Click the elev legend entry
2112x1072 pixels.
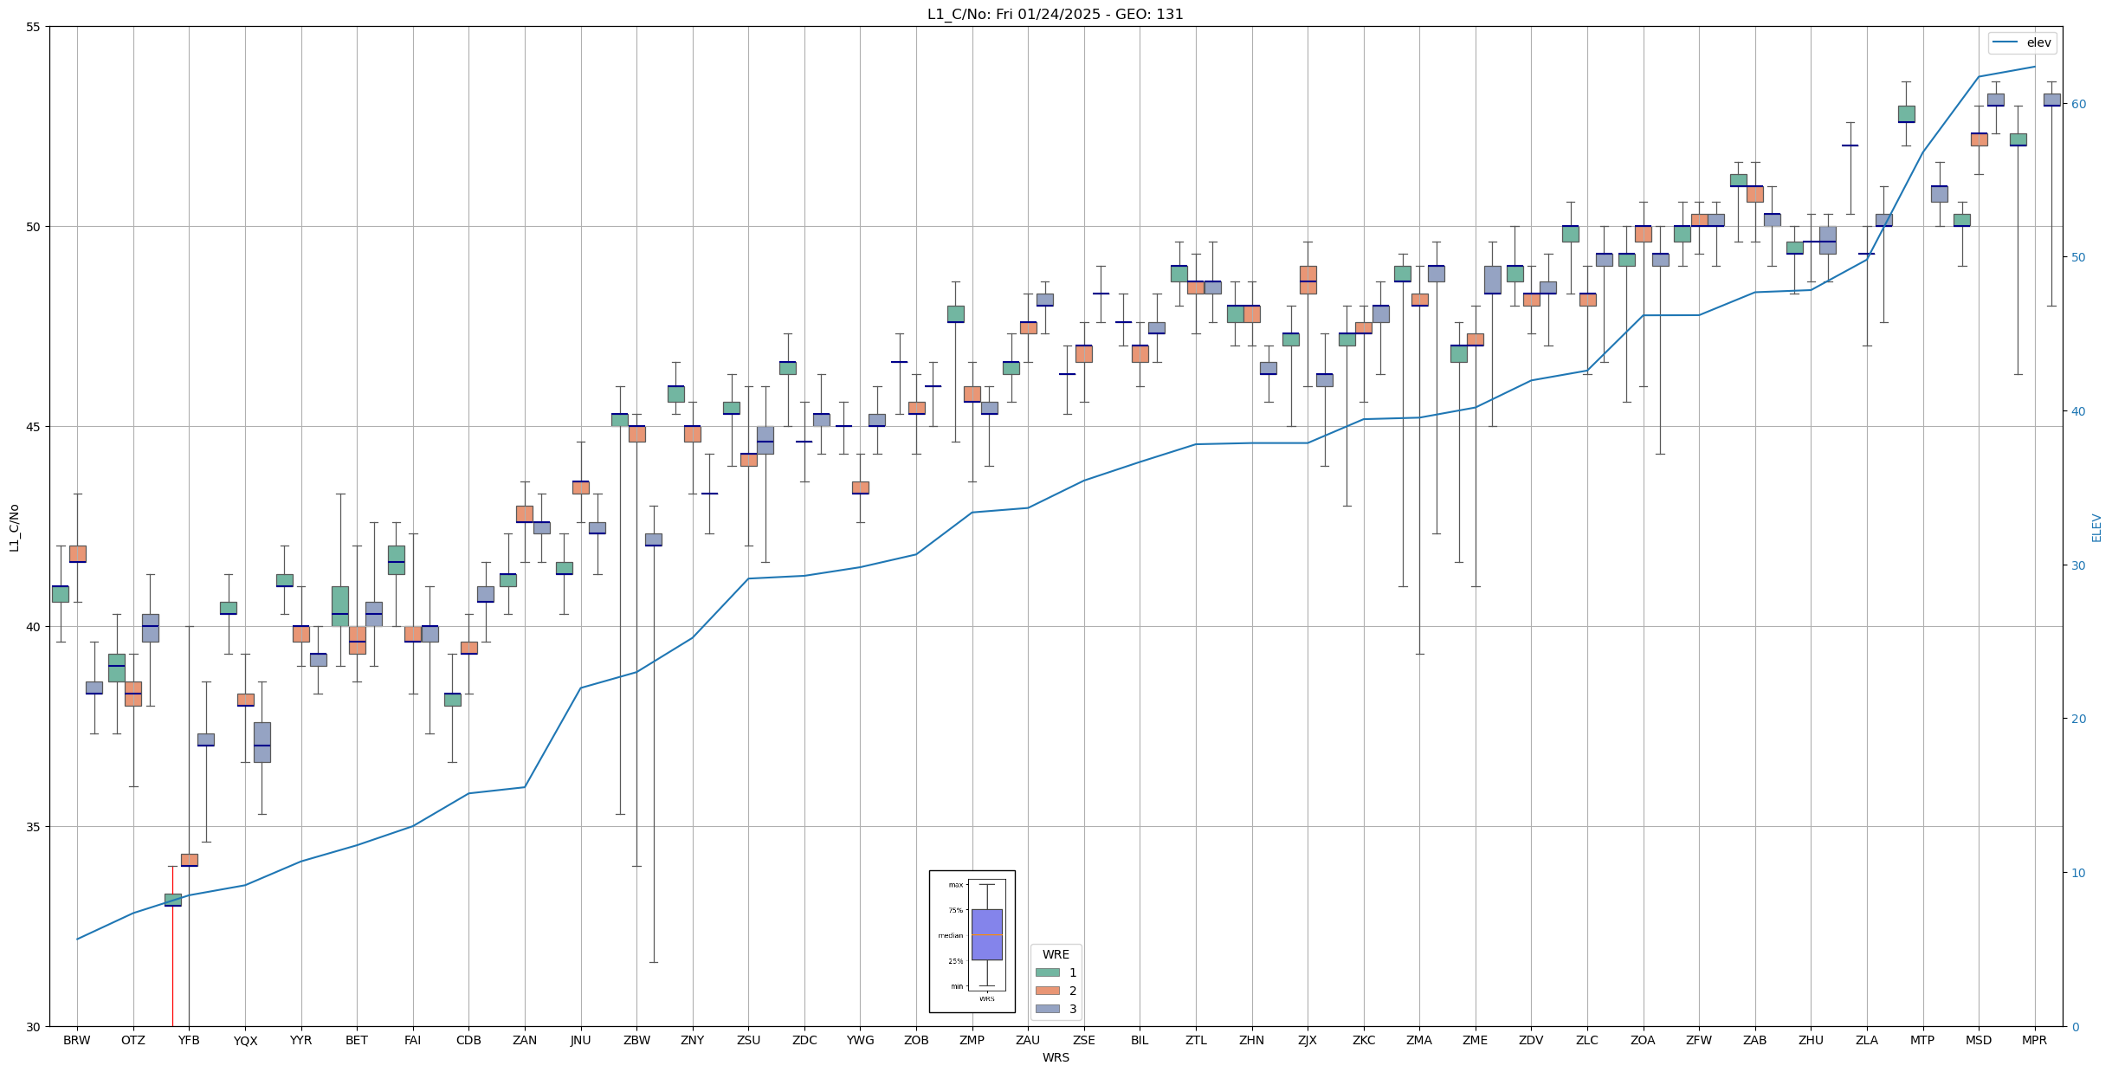2021,42
